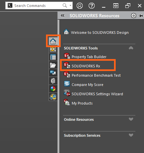Open the 3DEXPERIENCE Marketplace tab icon
This screenshot has height=153, width=144.
click(x=53, y=97)
